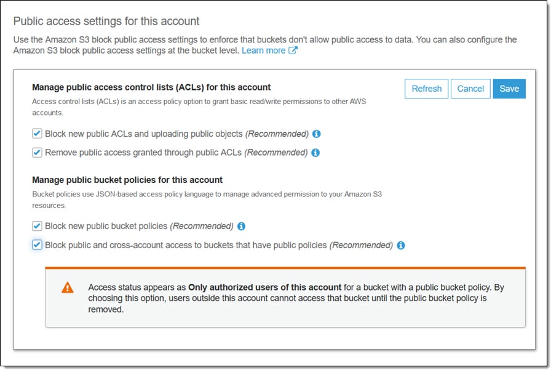The width and height of the screenshot is (551, 370).
Task: Click the Cancel button
Action: pyautogui.click(x=470, y=88)
